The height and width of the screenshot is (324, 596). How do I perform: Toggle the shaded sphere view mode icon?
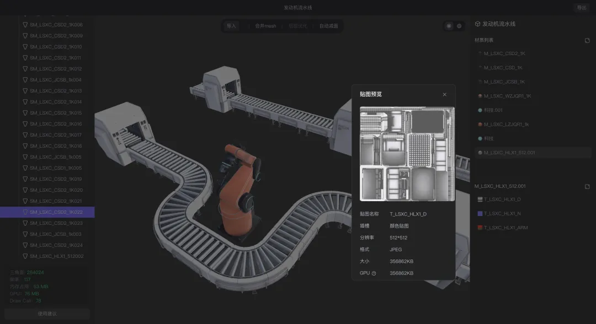point(449,26)
